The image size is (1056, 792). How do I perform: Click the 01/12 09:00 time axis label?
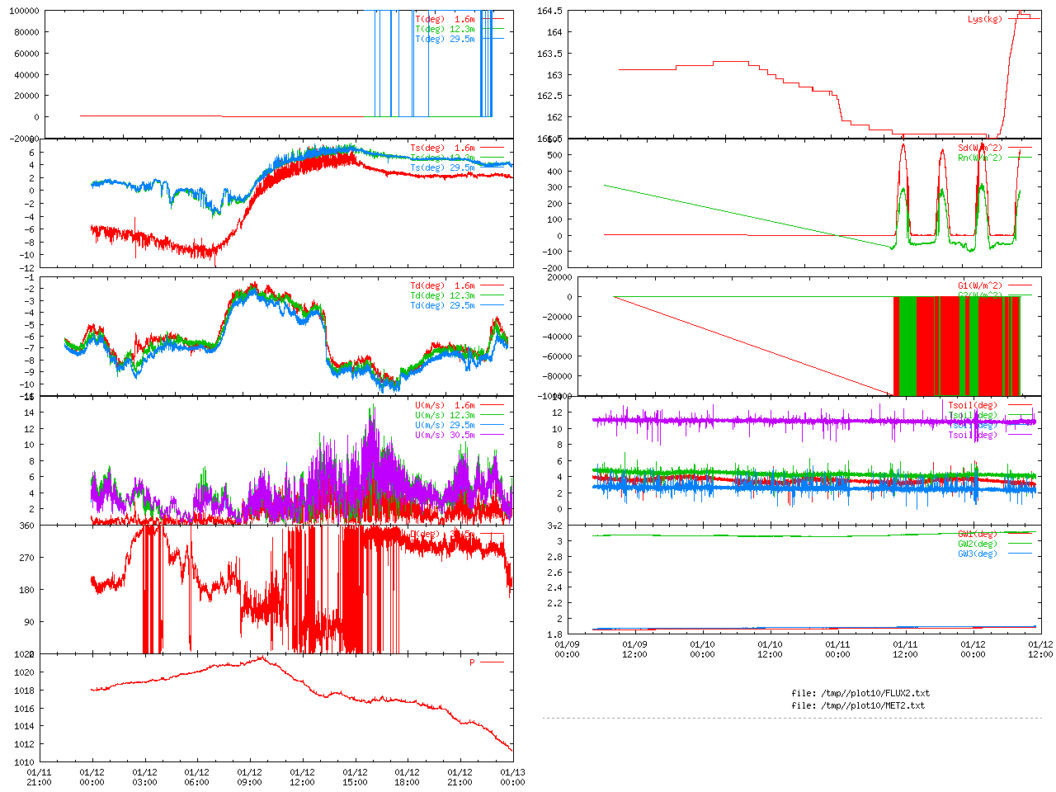pos(249,778)
